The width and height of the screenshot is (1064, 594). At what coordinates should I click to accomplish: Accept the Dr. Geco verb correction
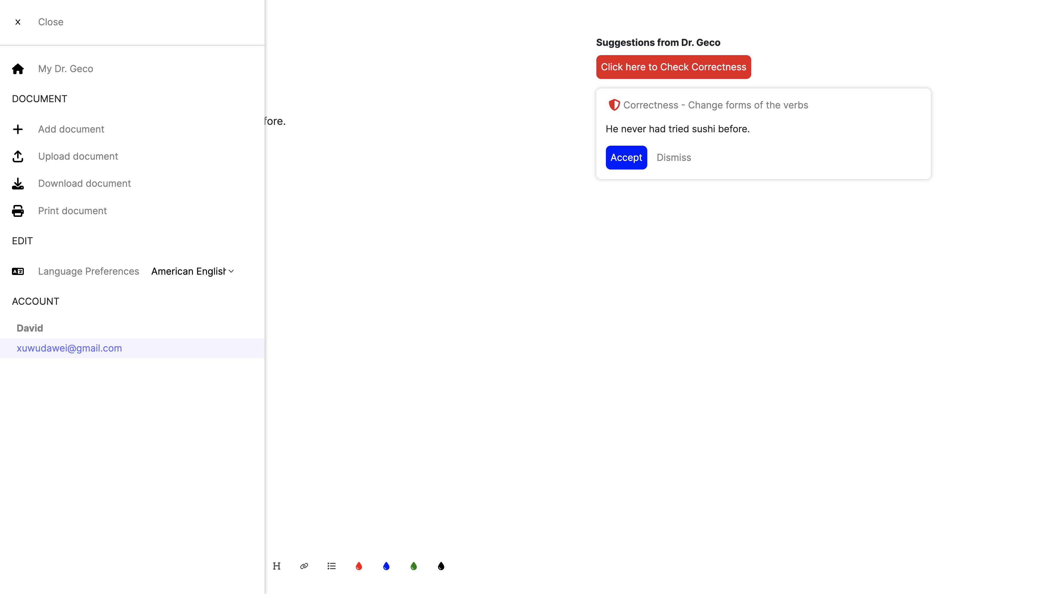tap(626, 157)
